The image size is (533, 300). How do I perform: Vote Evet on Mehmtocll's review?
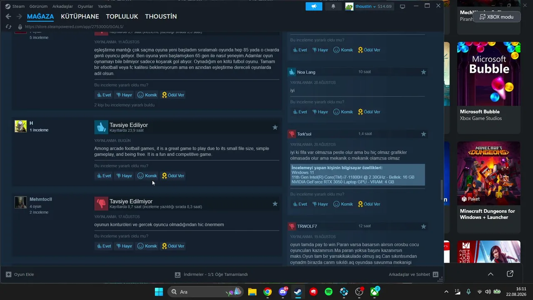click(x=104, y=246)
